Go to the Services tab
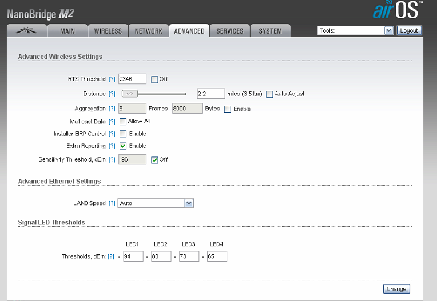 [229, 31]
